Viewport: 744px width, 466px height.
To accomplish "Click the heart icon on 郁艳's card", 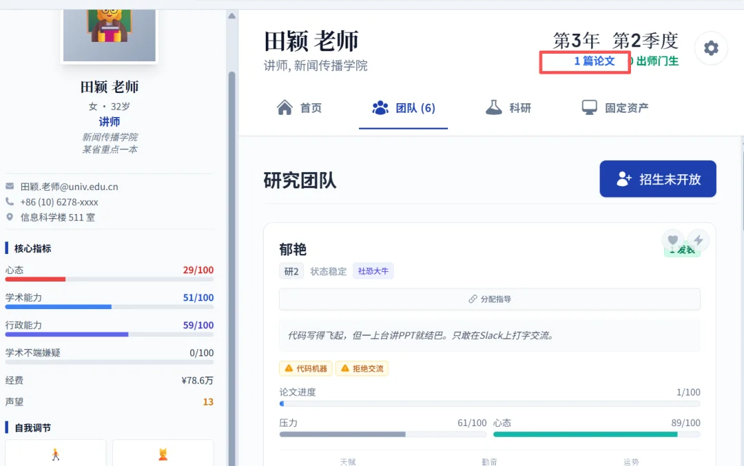I will 672,239.
